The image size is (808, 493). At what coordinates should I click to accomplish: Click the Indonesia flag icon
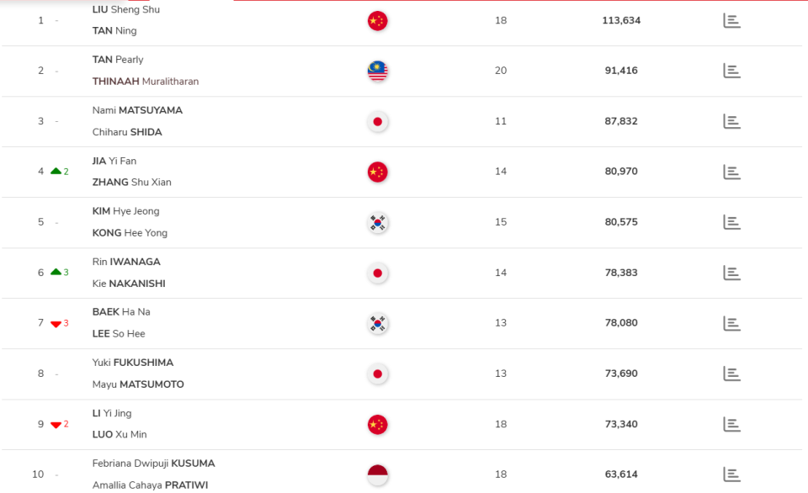pos(378,475)
